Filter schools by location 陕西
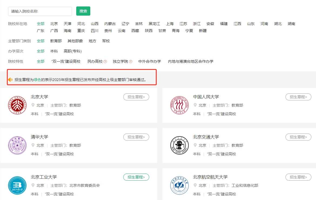The height and width of the screenshot is (200, 316). point(148,31)
